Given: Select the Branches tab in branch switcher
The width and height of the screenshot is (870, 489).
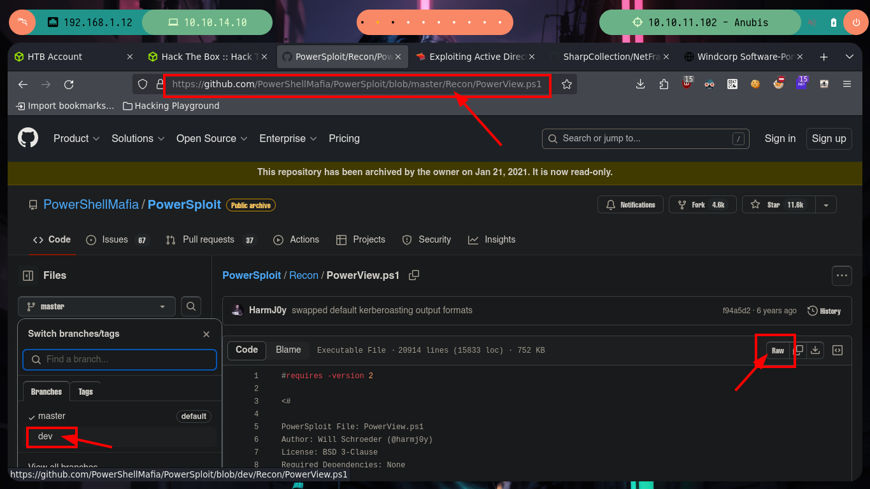Looking at the screenshot, I should click(x=46, y=392).
